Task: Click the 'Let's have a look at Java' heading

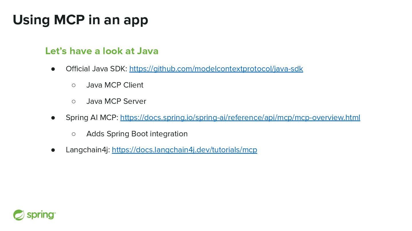Action: [102, 51]
